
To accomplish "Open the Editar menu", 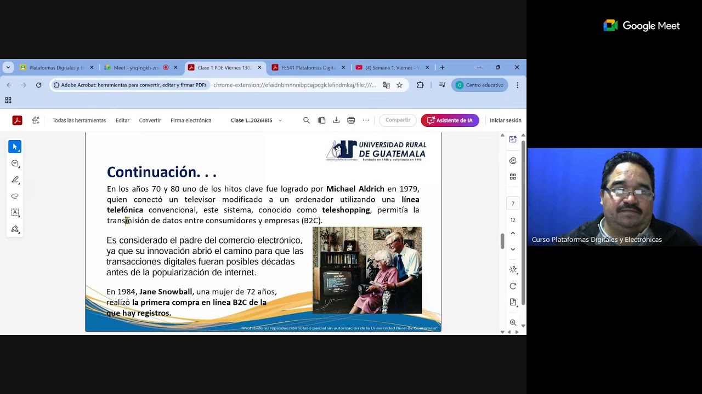I will coord(122,120).
